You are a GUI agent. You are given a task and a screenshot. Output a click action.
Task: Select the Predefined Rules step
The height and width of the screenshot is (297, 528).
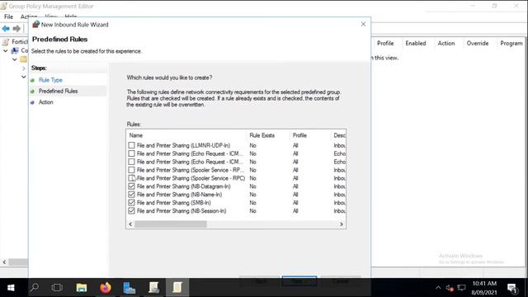pos(58,91)
